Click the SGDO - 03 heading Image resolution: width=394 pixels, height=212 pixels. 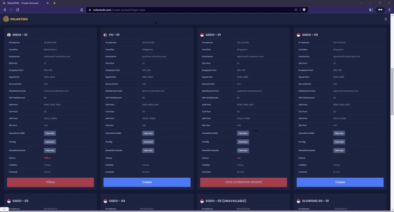(20, 201)
